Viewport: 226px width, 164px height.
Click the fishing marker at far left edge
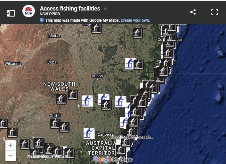tap(3, 124)
